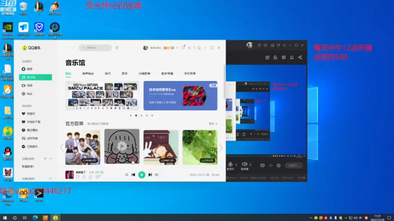Open boy group playlist cover
The width and height of the screenshot is (394, 221).
(83, 147)
